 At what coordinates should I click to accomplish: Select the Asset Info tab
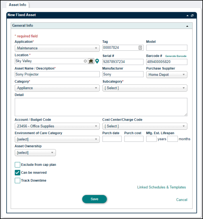[x=17, y=5]
